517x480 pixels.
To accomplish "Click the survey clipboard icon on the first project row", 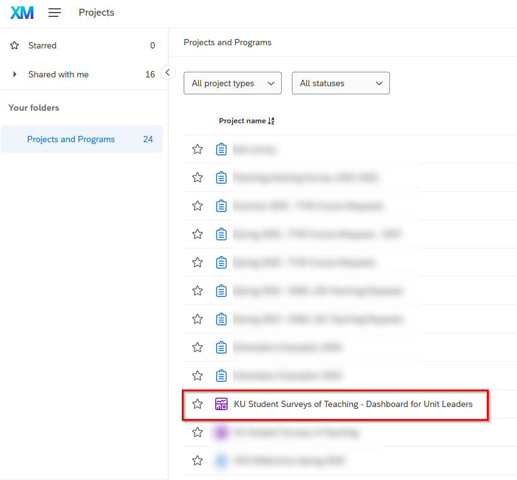I will (x=221, y=149).
